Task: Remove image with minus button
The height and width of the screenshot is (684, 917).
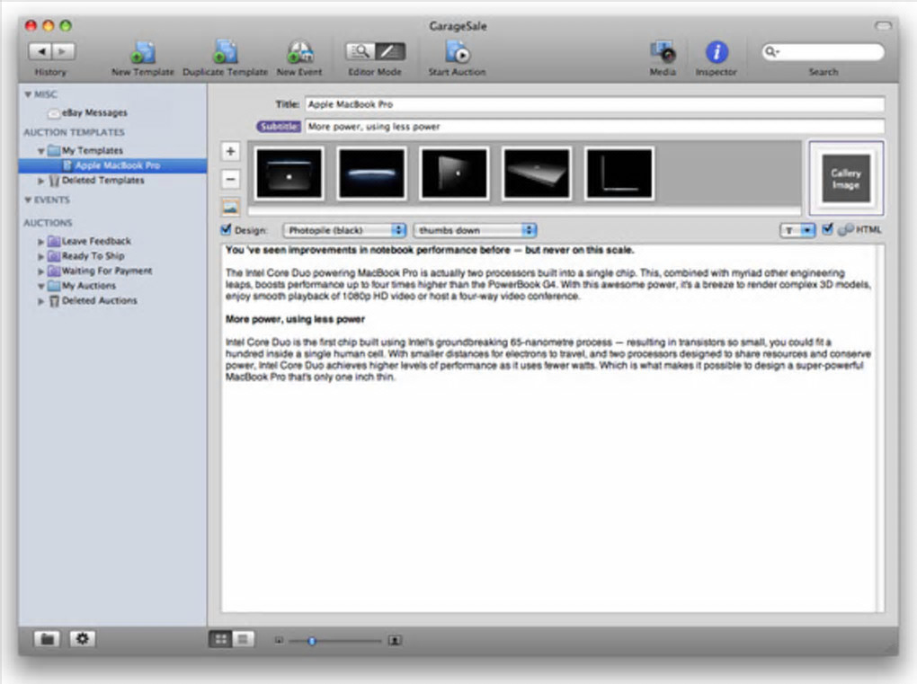Action: tap(230, 179)
